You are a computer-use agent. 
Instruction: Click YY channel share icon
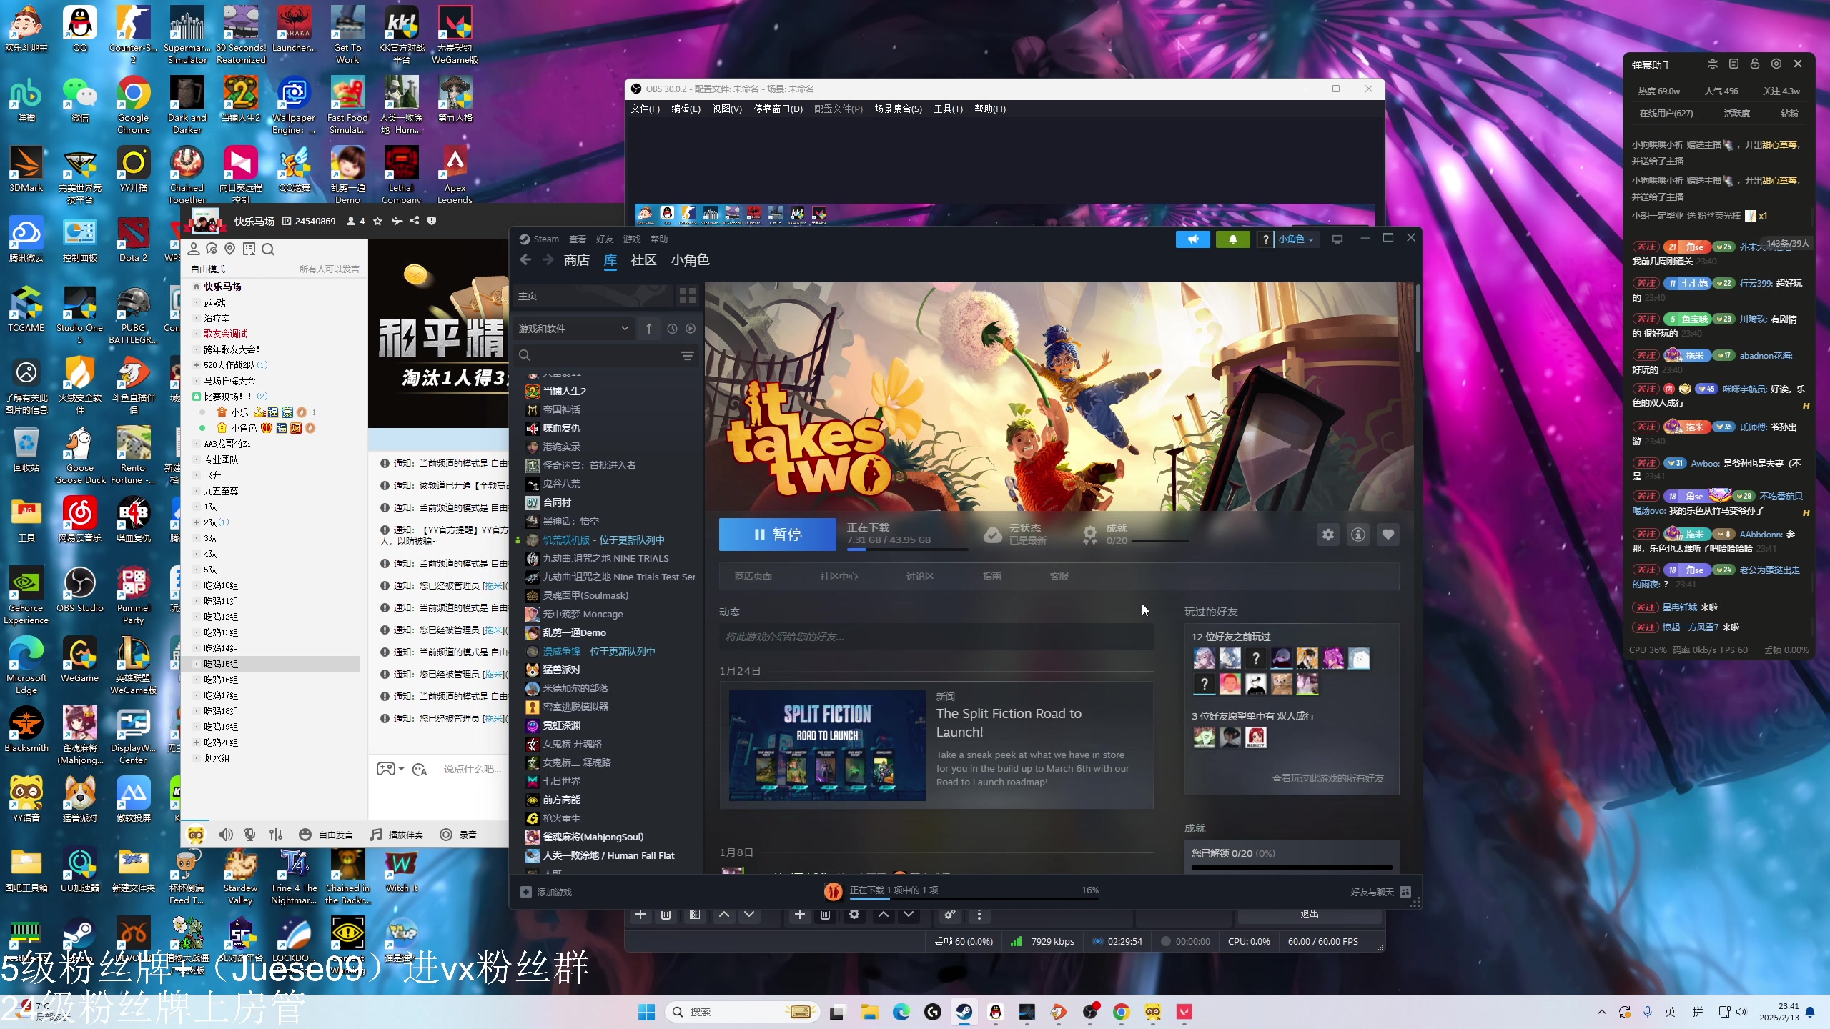click(x=415, y=221)
